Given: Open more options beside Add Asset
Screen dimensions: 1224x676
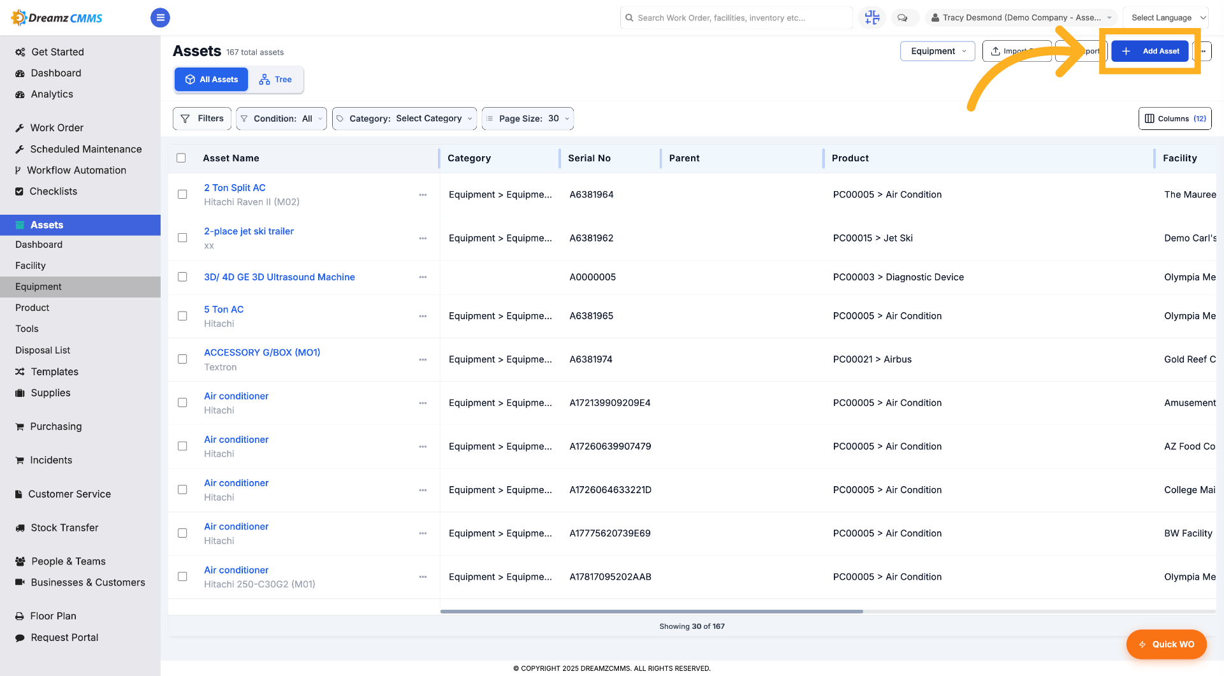Looking at the screenshot, I should tap(1203, 51).
